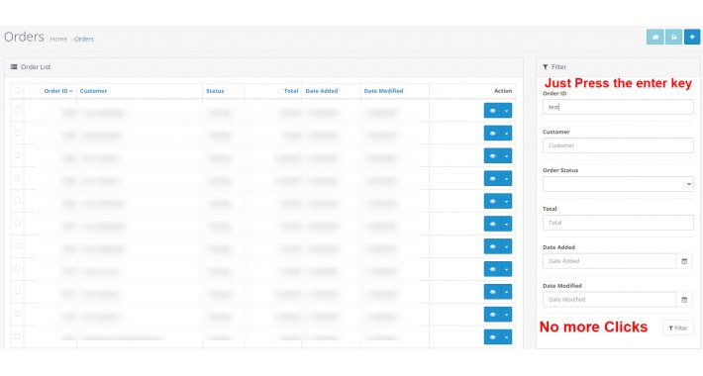
Task: View the tenth order with eye button
Action: point(492,314)
